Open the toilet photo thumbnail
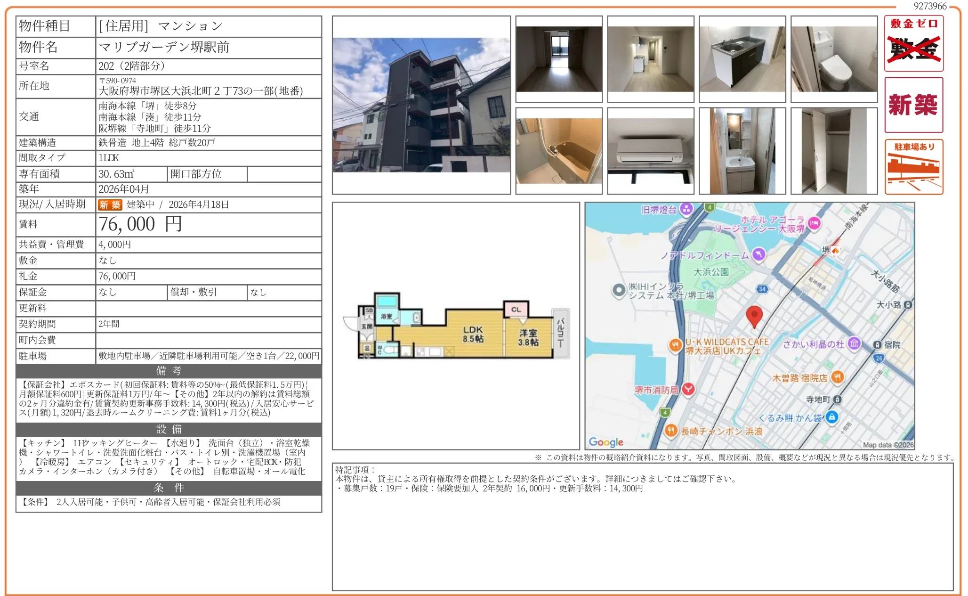The image size is (968, 596). pyautogui.click(x=834, y=59)
